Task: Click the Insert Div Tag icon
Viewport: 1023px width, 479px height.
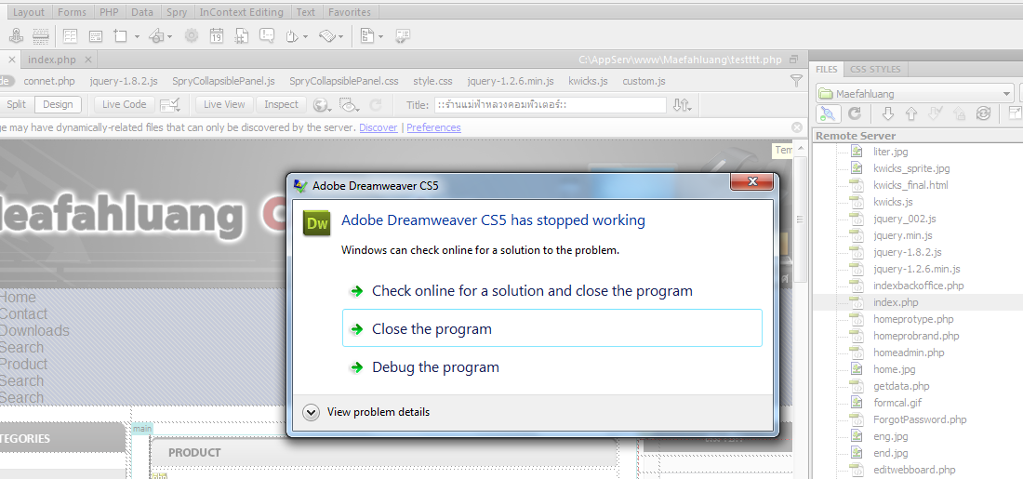Action: 96,36
